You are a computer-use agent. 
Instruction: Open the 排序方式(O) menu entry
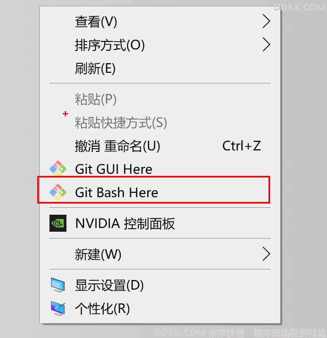[160, 45]
